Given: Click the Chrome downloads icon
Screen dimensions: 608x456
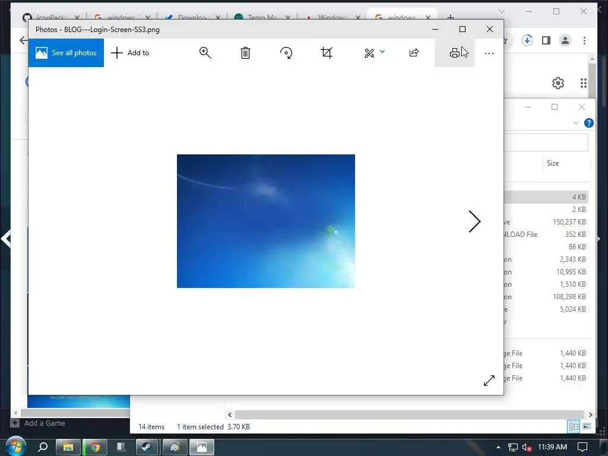Looking at the screenshot, I should [x=527, y=40].
